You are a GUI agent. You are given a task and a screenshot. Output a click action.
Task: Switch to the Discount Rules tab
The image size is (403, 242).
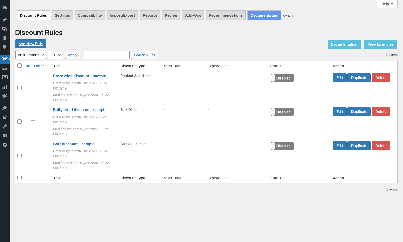click(33, 15)
